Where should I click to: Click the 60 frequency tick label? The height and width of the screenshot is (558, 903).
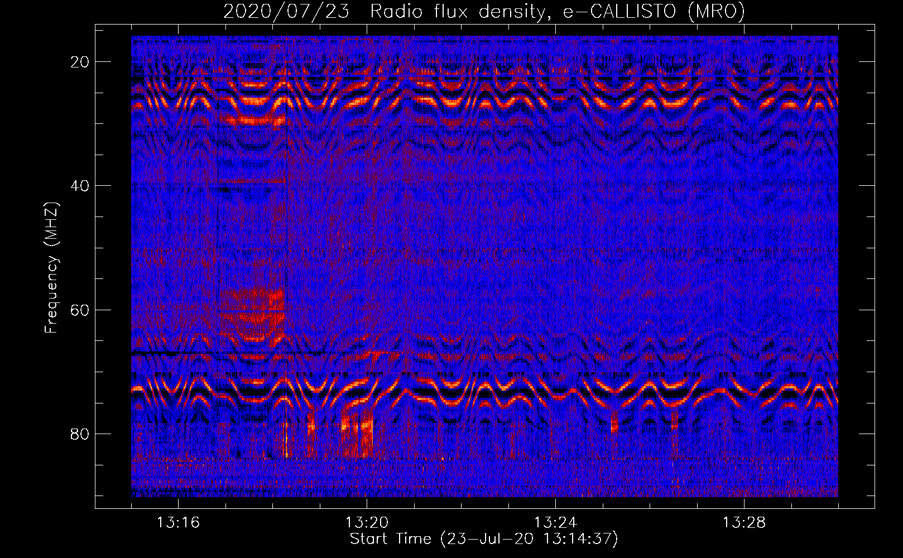[x=80, y=310]
